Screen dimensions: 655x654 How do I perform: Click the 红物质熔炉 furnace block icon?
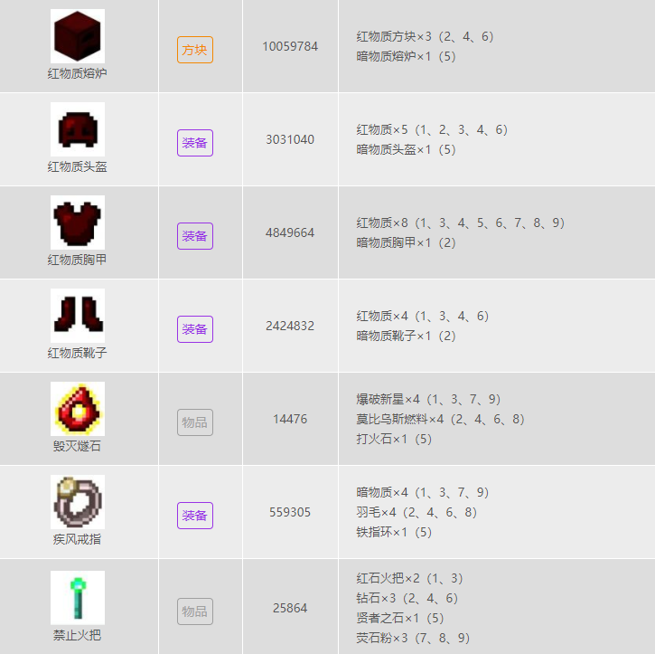[x=78, y=36]
